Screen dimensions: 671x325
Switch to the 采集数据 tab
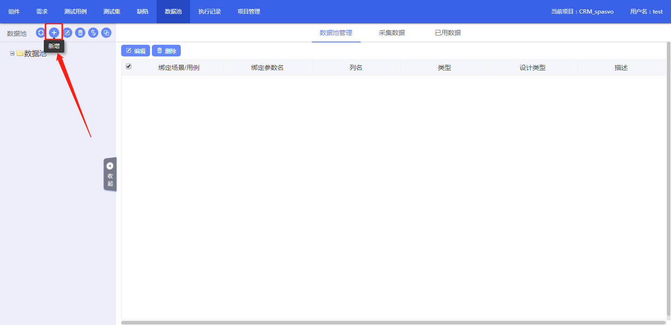(391, 33)
